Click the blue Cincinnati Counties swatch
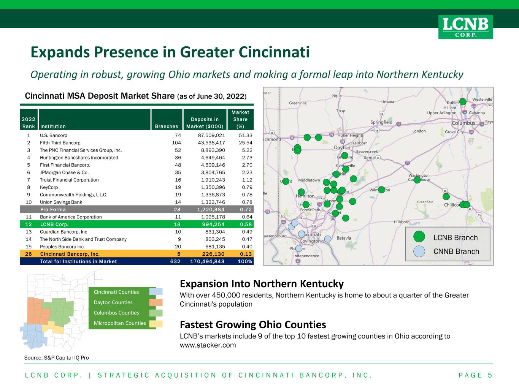This screenshot has height=389, width=519. pos(156,292)
